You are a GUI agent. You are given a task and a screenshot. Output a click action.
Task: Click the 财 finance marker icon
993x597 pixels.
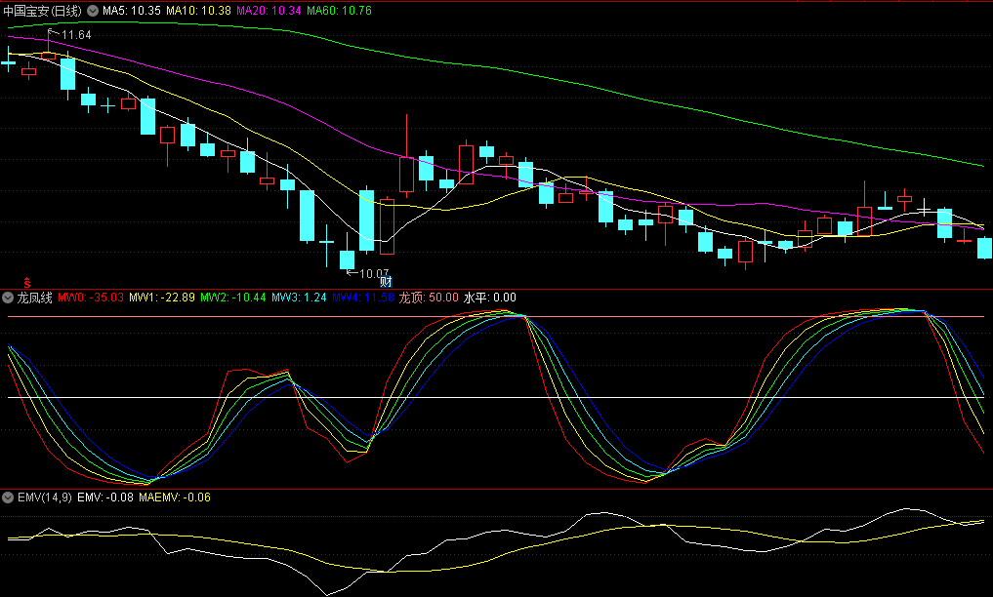coord(386,282)
